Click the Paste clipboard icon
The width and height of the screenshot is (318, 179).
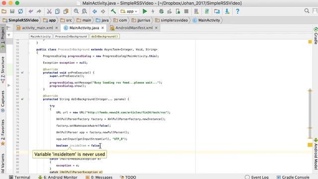[x=66, y=11]
